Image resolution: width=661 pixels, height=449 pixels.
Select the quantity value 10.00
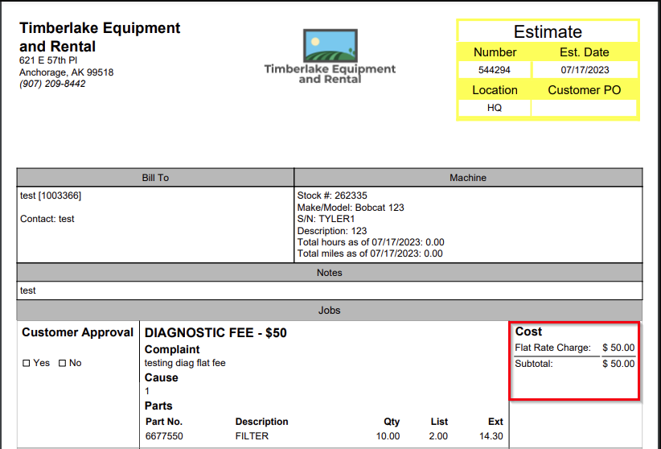click(x=388, y=436)
